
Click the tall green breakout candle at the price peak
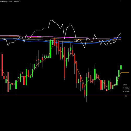(x=50, y=49)
